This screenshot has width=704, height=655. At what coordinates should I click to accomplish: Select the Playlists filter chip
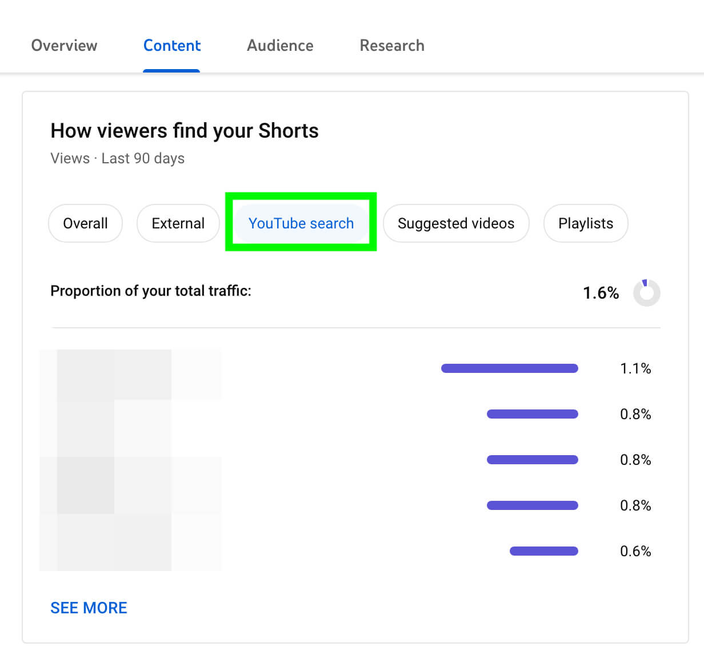pos(585,223)
